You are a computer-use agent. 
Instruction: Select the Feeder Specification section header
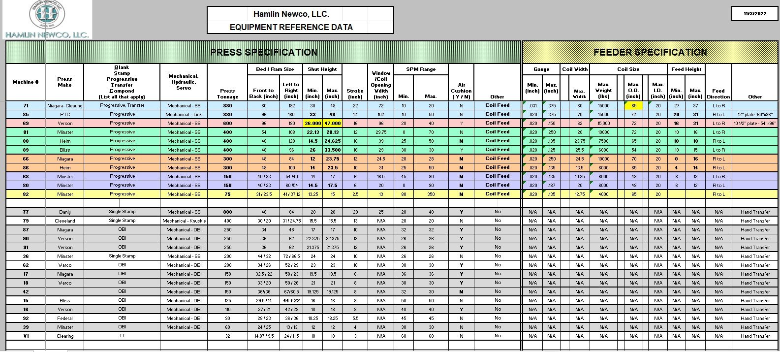650,52
